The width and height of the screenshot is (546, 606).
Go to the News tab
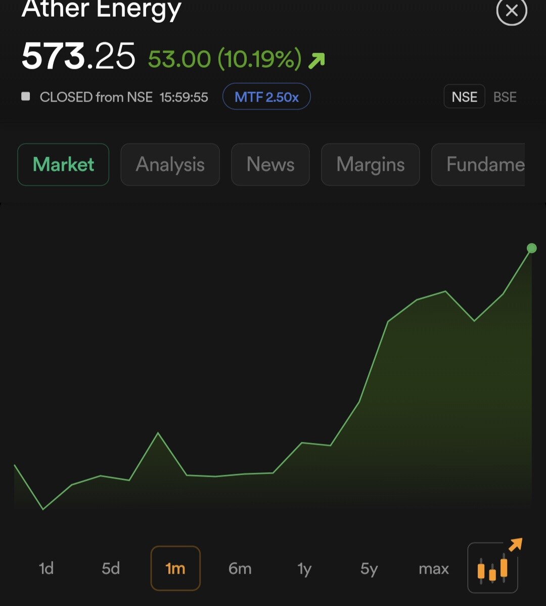[x=270, y=165]
